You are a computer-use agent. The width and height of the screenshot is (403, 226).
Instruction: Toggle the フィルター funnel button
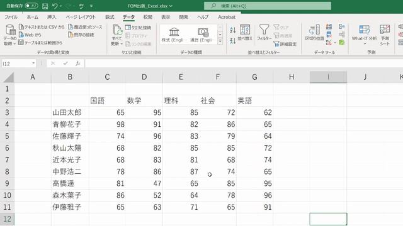pyautogui.click(x=264, y=33)
